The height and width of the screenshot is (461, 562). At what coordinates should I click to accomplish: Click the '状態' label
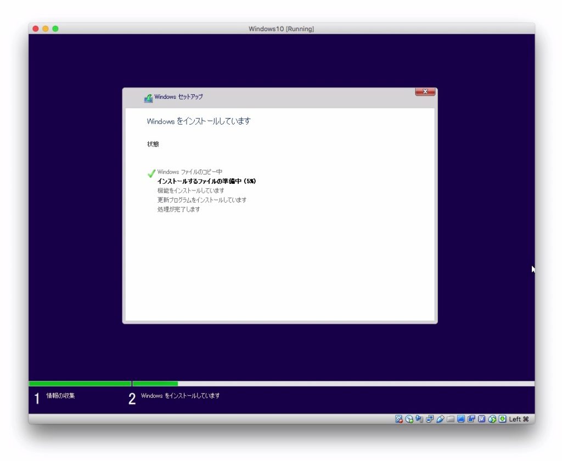pyautogui.click(x=153, y=144)
